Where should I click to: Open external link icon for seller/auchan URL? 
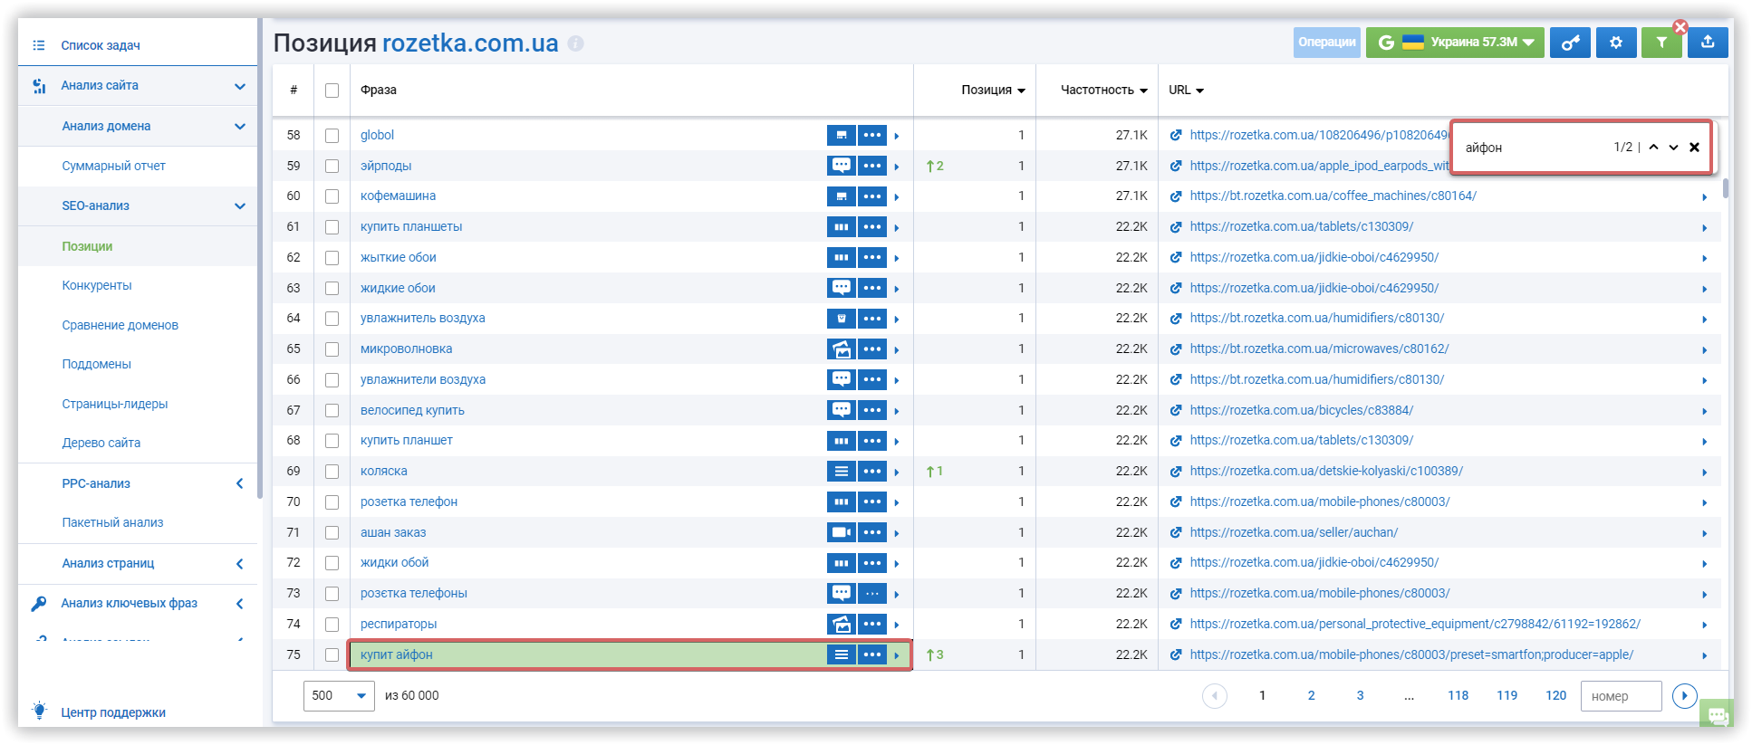pos(1176,532)
